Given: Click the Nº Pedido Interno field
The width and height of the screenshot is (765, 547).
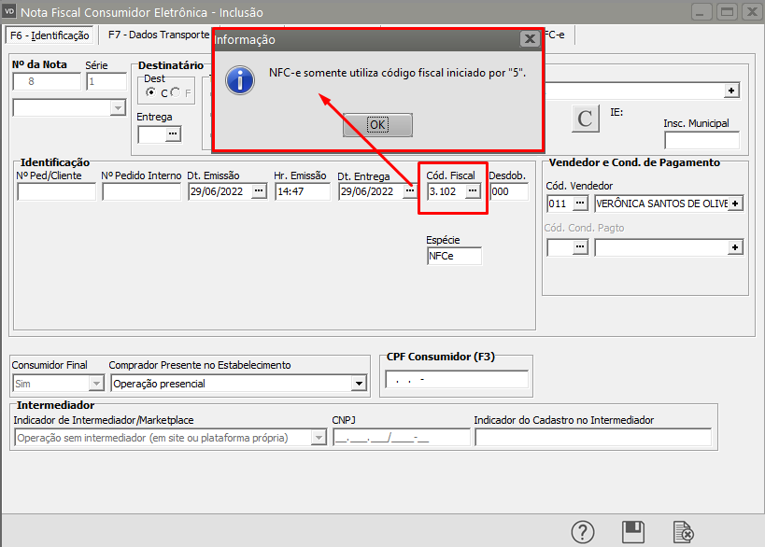Looking at the screenshot, I should tap(141, 191).
